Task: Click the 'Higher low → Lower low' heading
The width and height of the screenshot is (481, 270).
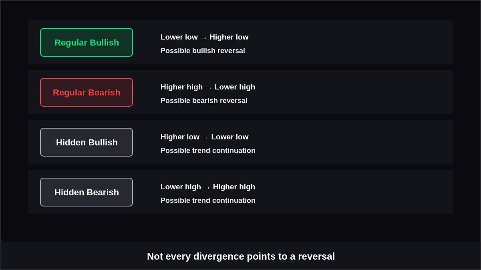Action: pos(204,137)
